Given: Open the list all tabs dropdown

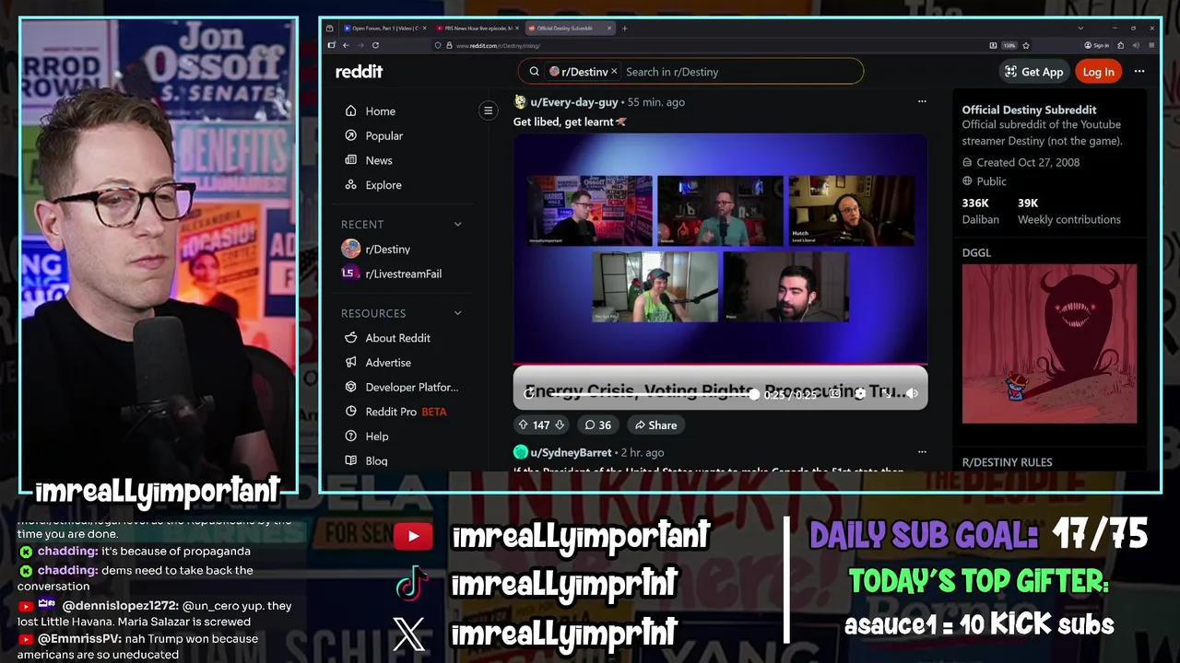Looking at the screenshot, I should click(x=1080, y=29).
